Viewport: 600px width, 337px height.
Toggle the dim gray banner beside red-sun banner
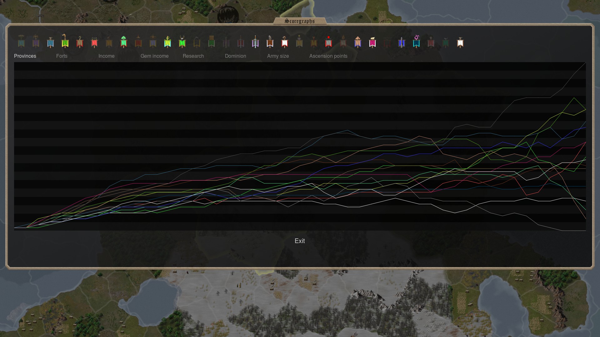point(343,42)
